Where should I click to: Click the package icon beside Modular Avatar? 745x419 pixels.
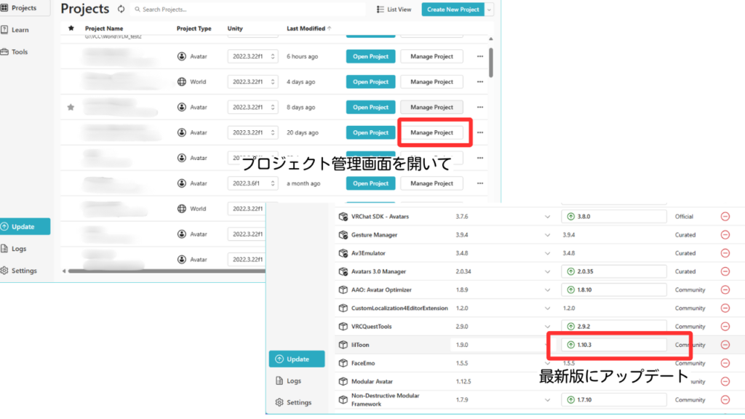tap(343, 381)
